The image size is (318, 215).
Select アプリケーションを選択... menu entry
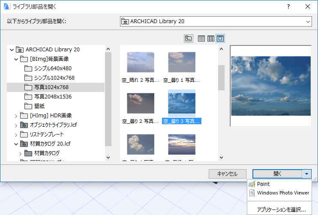(279, 209)
